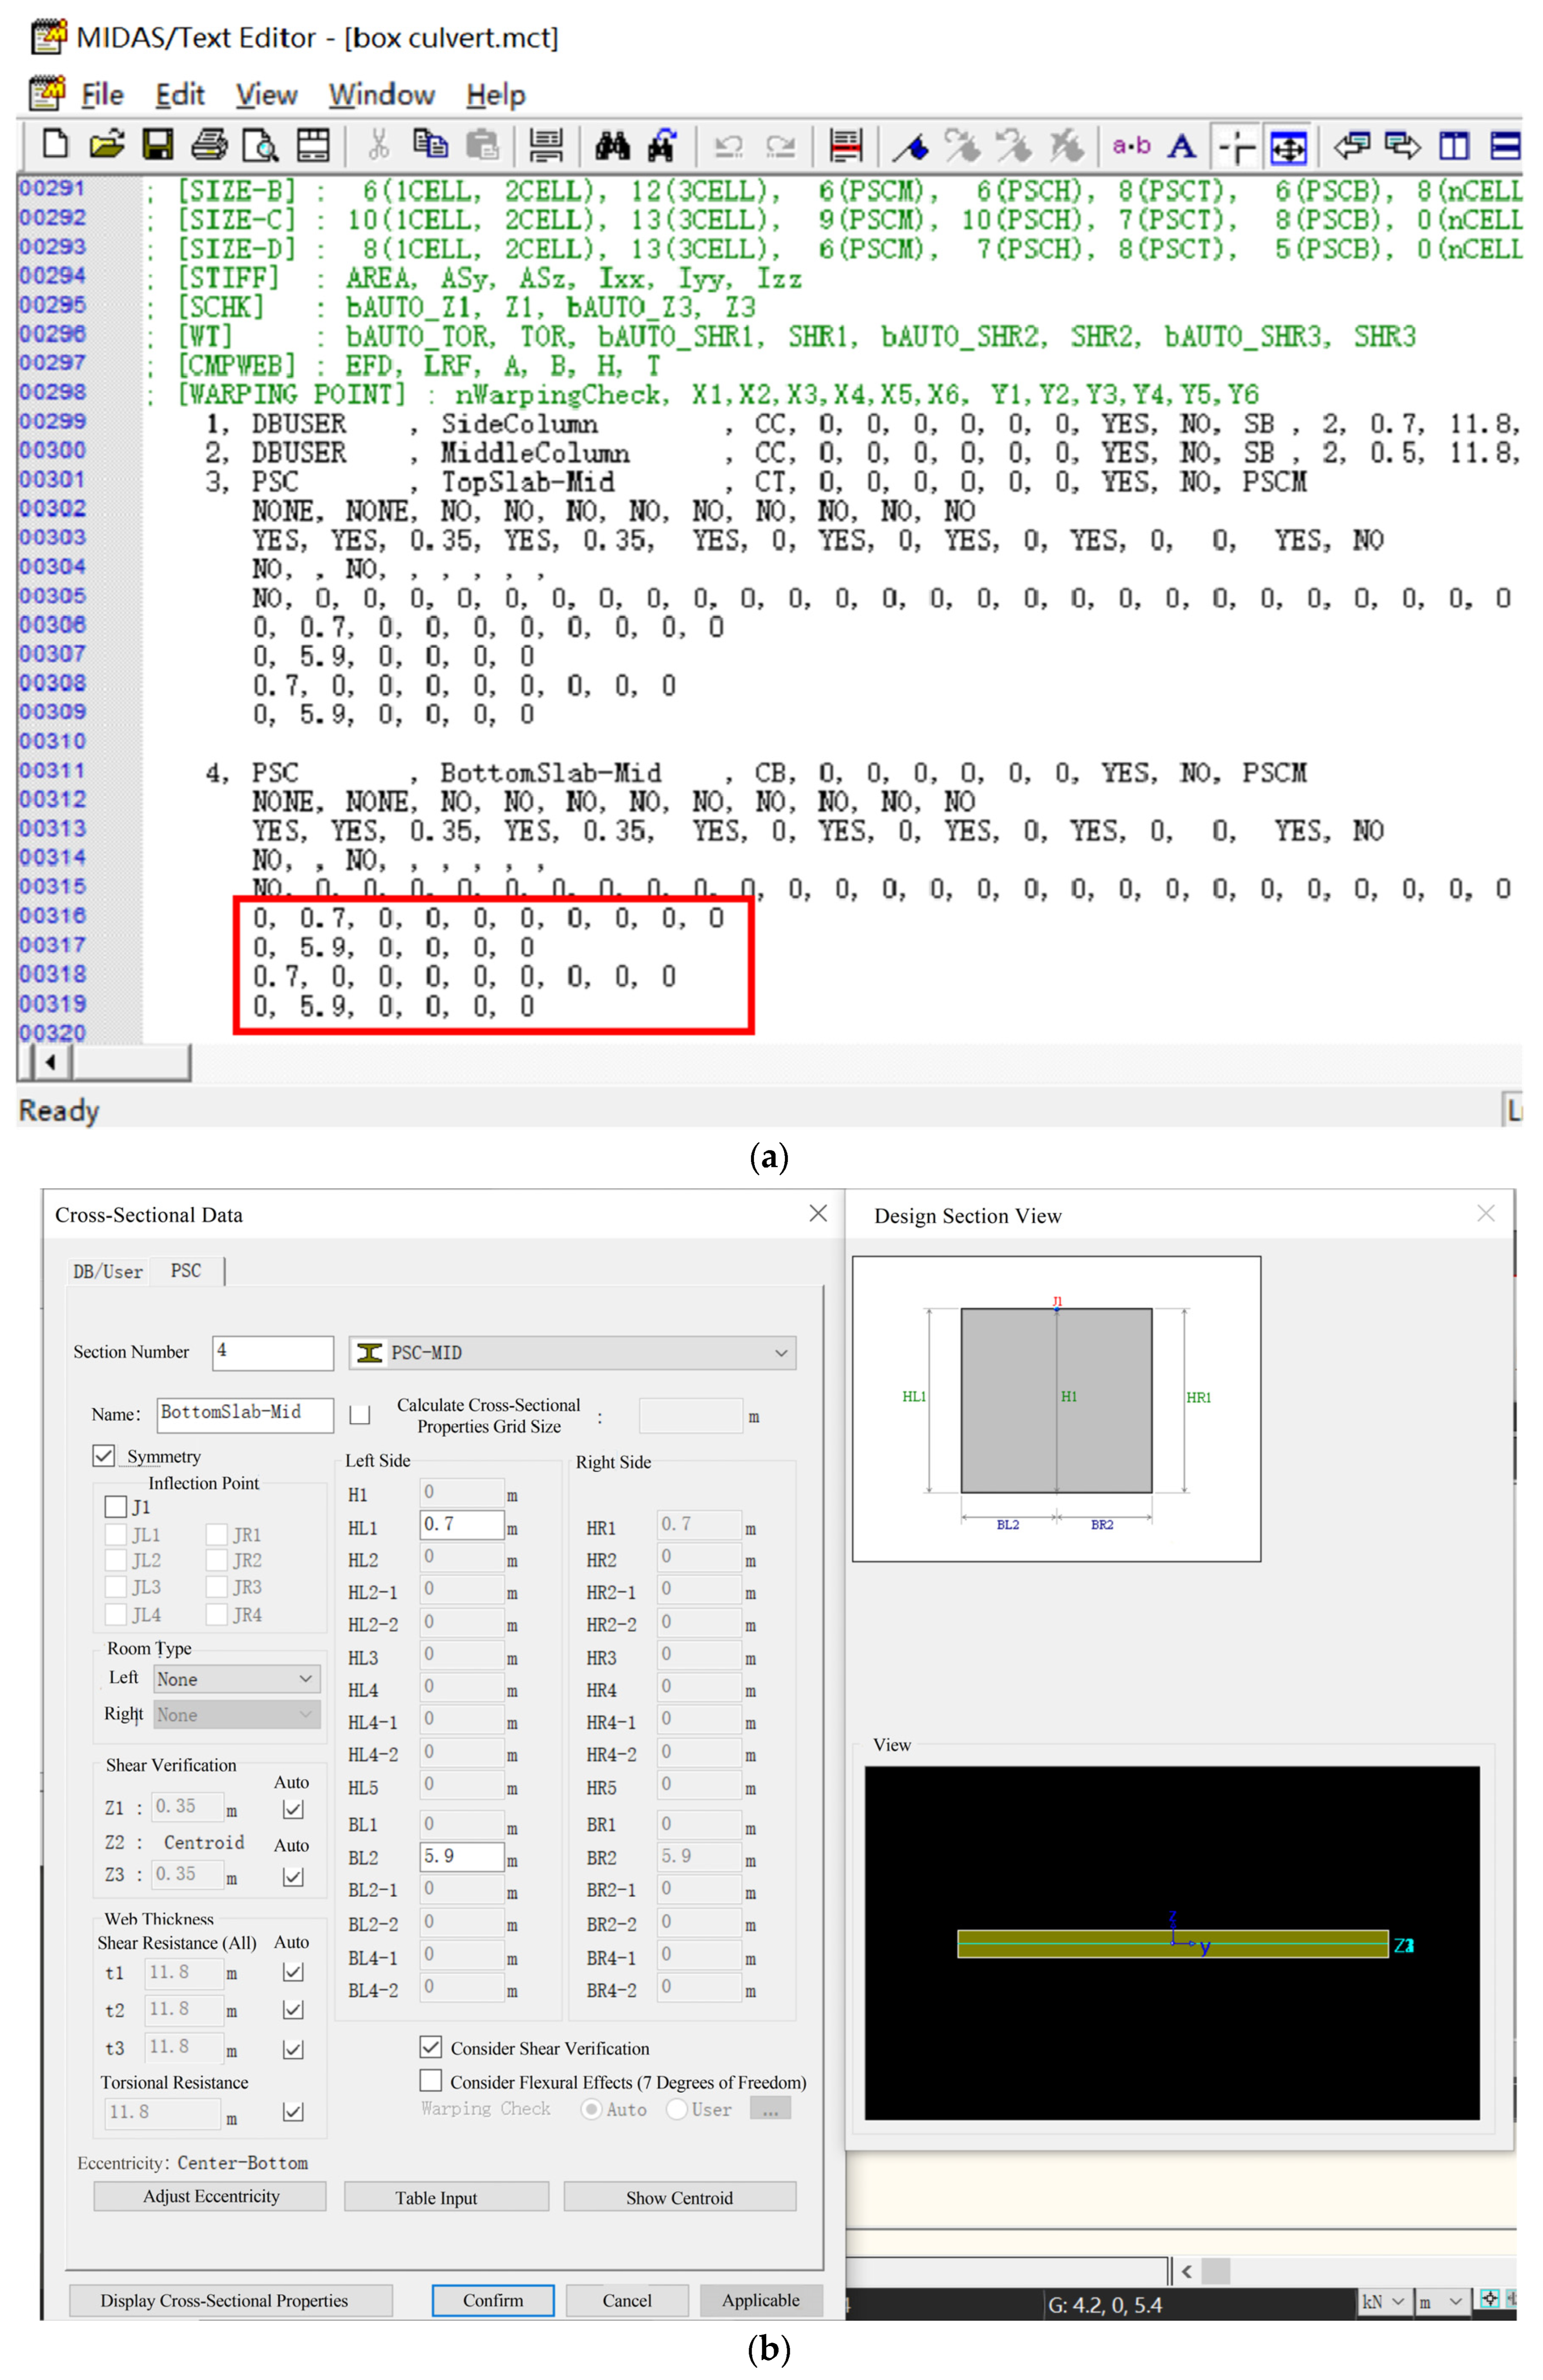Click the Undo arrow icon
Viewport: 1543px width, 2380px height.
728,147
